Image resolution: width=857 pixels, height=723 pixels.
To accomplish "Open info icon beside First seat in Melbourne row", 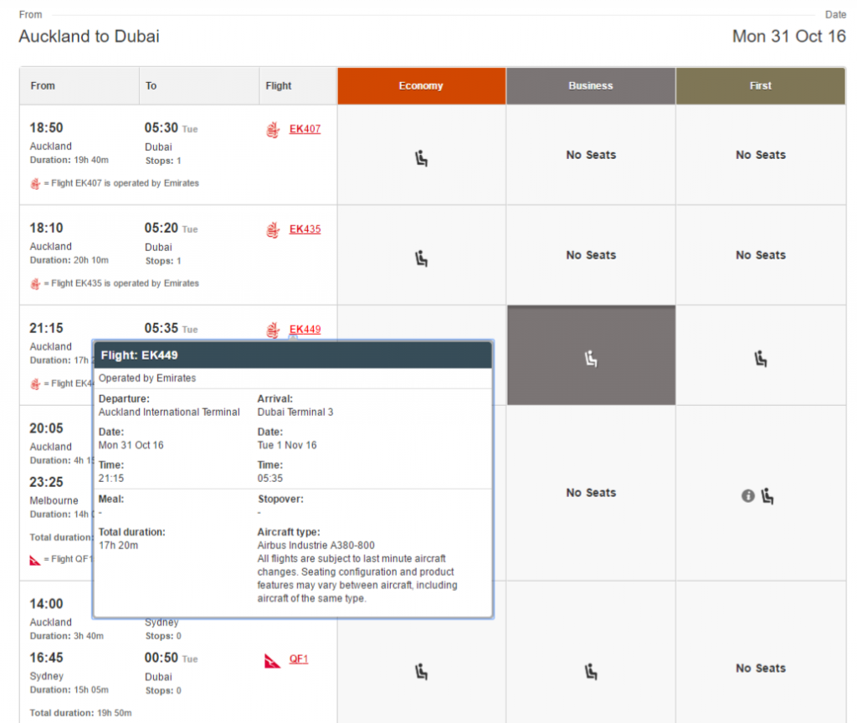I will point(747,495).
